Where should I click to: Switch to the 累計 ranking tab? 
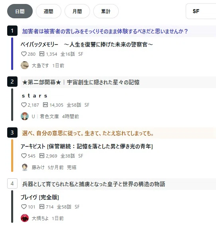(106, 11)
